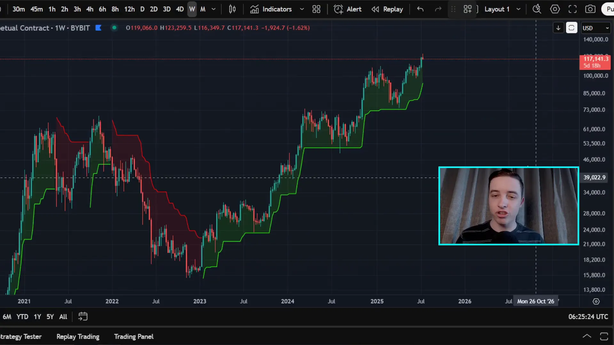Grab the toolbar drag handle dots
This screenshot has height=345, width=614.
coord(453,9)
